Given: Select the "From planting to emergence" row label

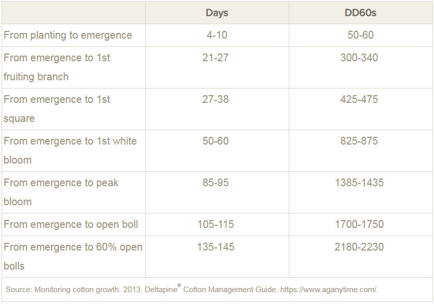Looking at the screenshot, I should 68,35.
